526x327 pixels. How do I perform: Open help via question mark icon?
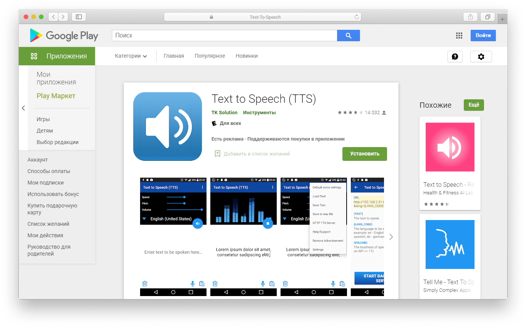[455, 57]
